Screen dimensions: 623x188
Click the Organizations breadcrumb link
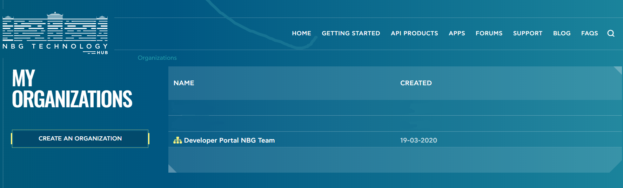157,58
